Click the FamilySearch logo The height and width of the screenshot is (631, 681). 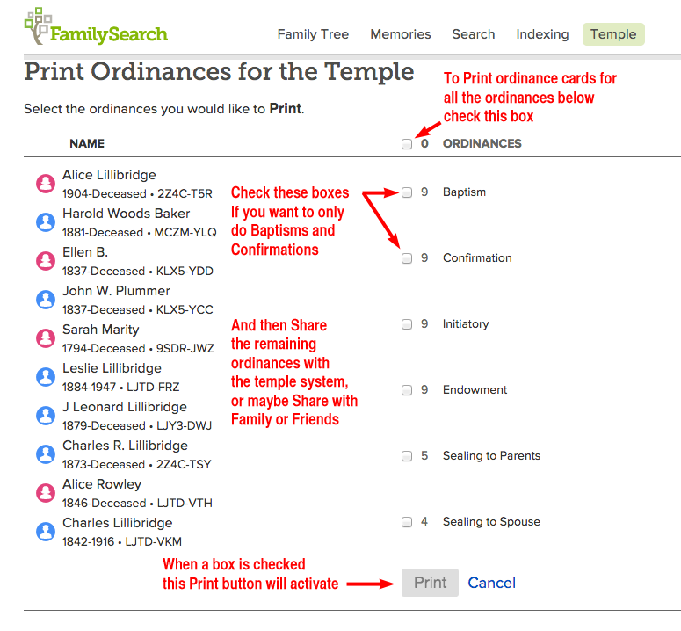pos(96,27)
